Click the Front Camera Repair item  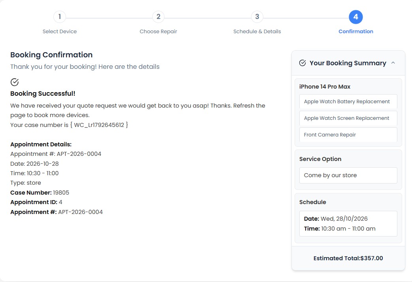coord(348,134)
